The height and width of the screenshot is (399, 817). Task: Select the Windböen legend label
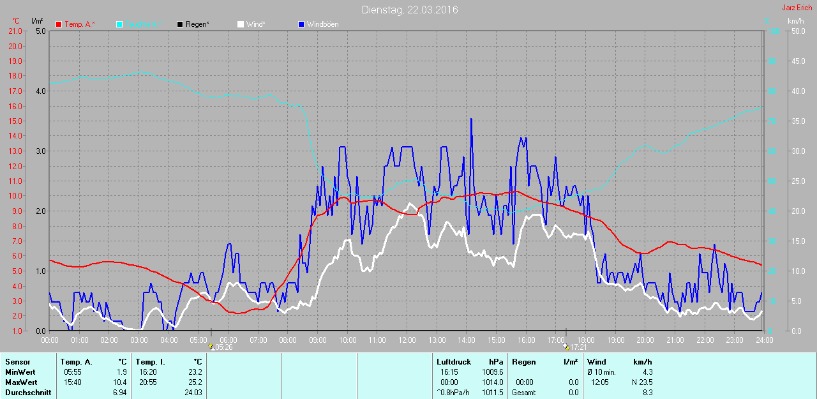coord(323,24)
